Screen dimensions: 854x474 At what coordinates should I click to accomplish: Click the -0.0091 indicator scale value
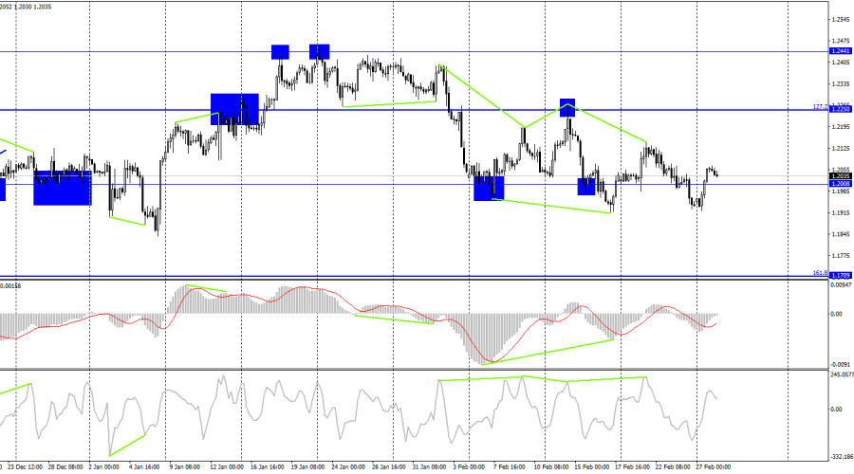841,365
